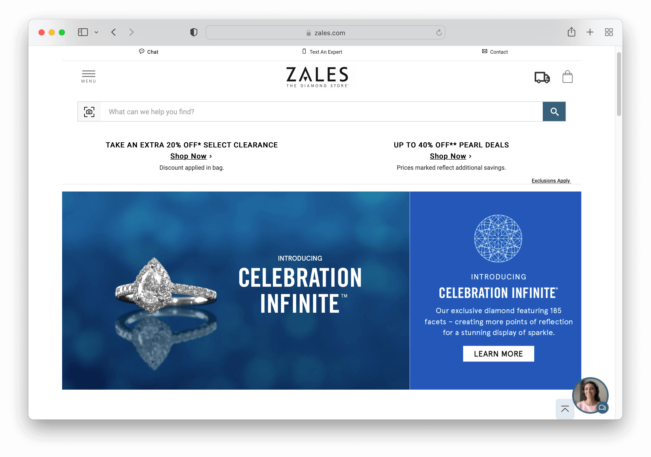Click the back-to-top arrow button
The width and height of the screenshot is (651, 457).
click(565, 409)
